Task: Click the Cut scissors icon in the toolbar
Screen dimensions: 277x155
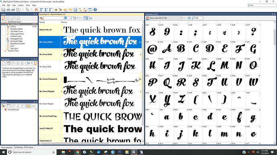Action: coord(23,10)
